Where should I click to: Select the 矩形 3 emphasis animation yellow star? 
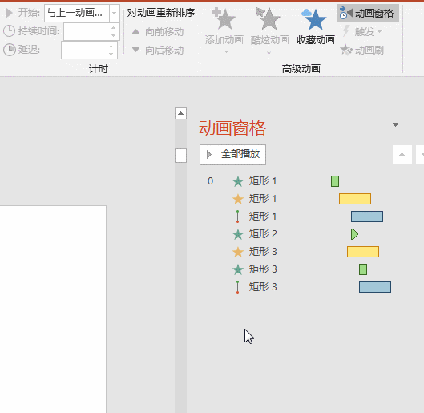pos(238,252)
